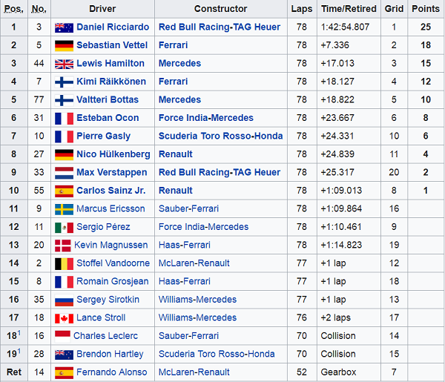Viewport: 445px width, 382px height.
Task: Open Valtteri Bottas driver link
Action: (108, 99)
